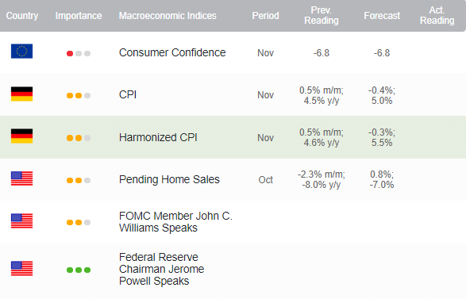This screenshot has width=466, height=299.
Task: Click green importance dots for Powell speech
Action: pyautogui.click(x=79, y=270)
